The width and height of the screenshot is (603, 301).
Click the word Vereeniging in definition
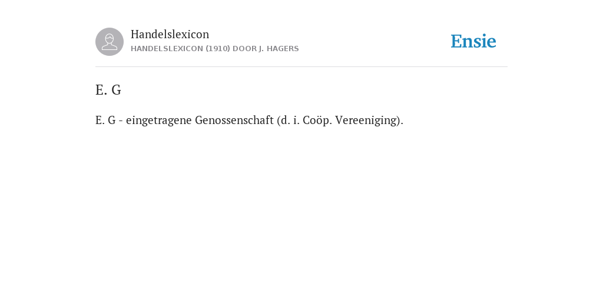pyautogui.click(x=367, y=120)
